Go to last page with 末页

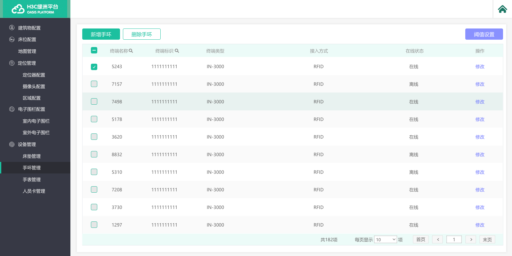click(x=487, y=239)
